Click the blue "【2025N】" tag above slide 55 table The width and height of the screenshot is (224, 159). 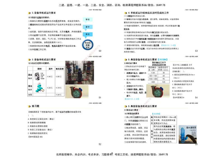(x=156, y=114)
